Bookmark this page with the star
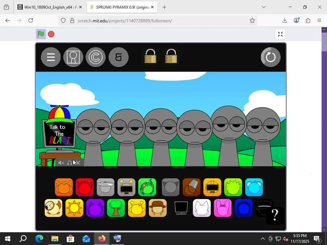327x245 pixels. 252,20
